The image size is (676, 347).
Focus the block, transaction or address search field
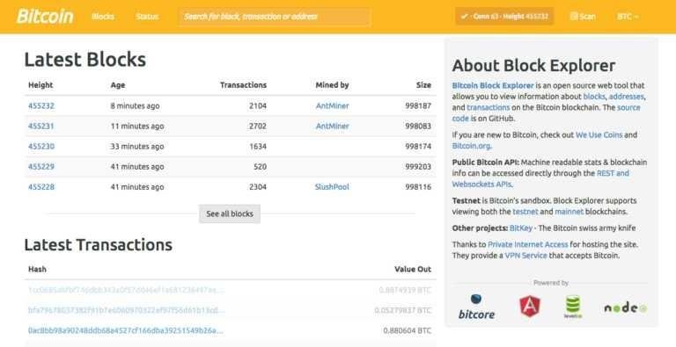275,17
